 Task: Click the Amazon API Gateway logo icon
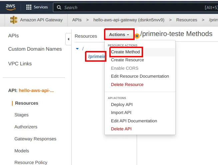(14, 20)
